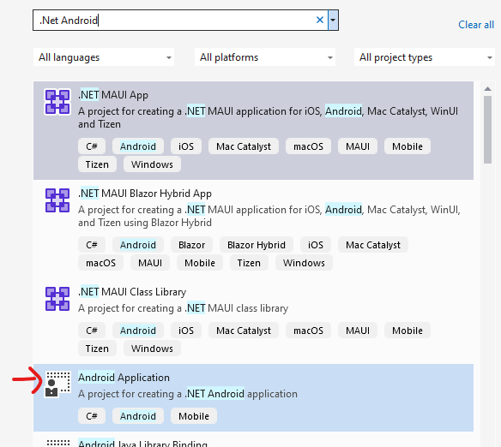
Task: Click the Blazor Hybrid tag
Action: [257, 245]
